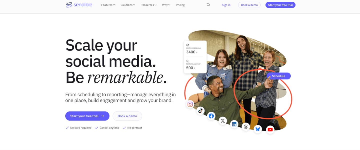The height and width of the screenshot is (150, 360).
Task: Click the X (Twitter) icon
Action: (x=223, y=121)
